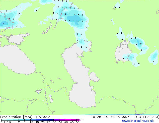Click the "Tu 28-10-2025" date text
The image size is (159, 123).
105,117
